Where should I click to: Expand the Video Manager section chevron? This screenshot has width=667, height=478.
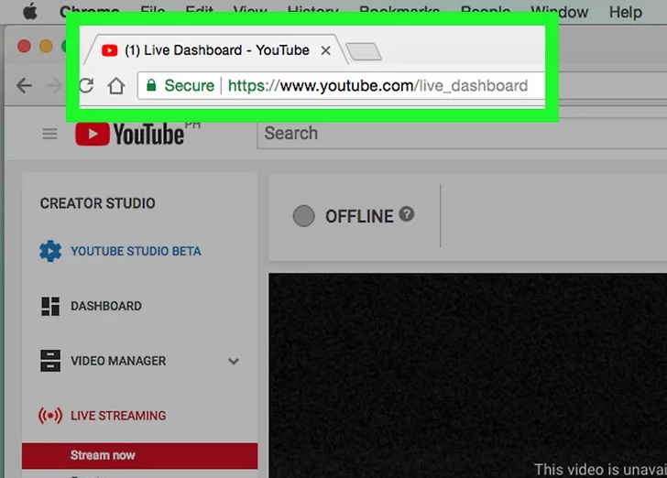[234, 362]
